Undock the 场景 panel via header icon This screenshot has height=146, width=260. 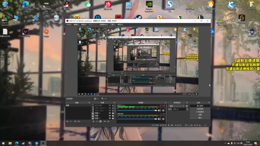pos(89,103)
